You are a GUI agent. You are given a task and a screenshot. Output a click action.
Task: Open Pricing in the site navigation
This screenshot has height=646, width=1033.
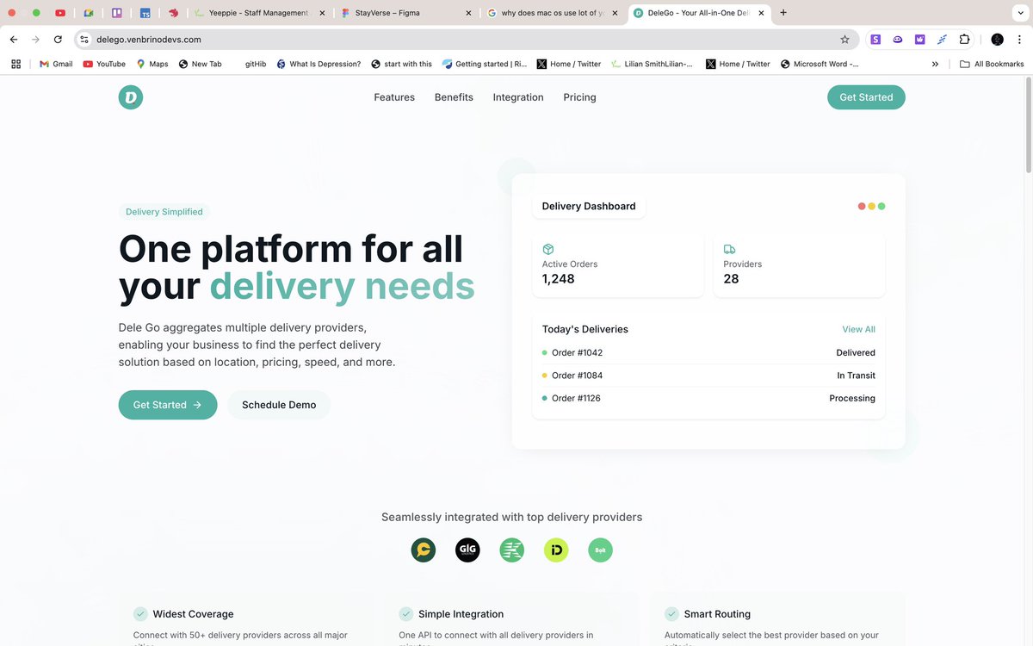pyautogui.click(x=579, y=97)
